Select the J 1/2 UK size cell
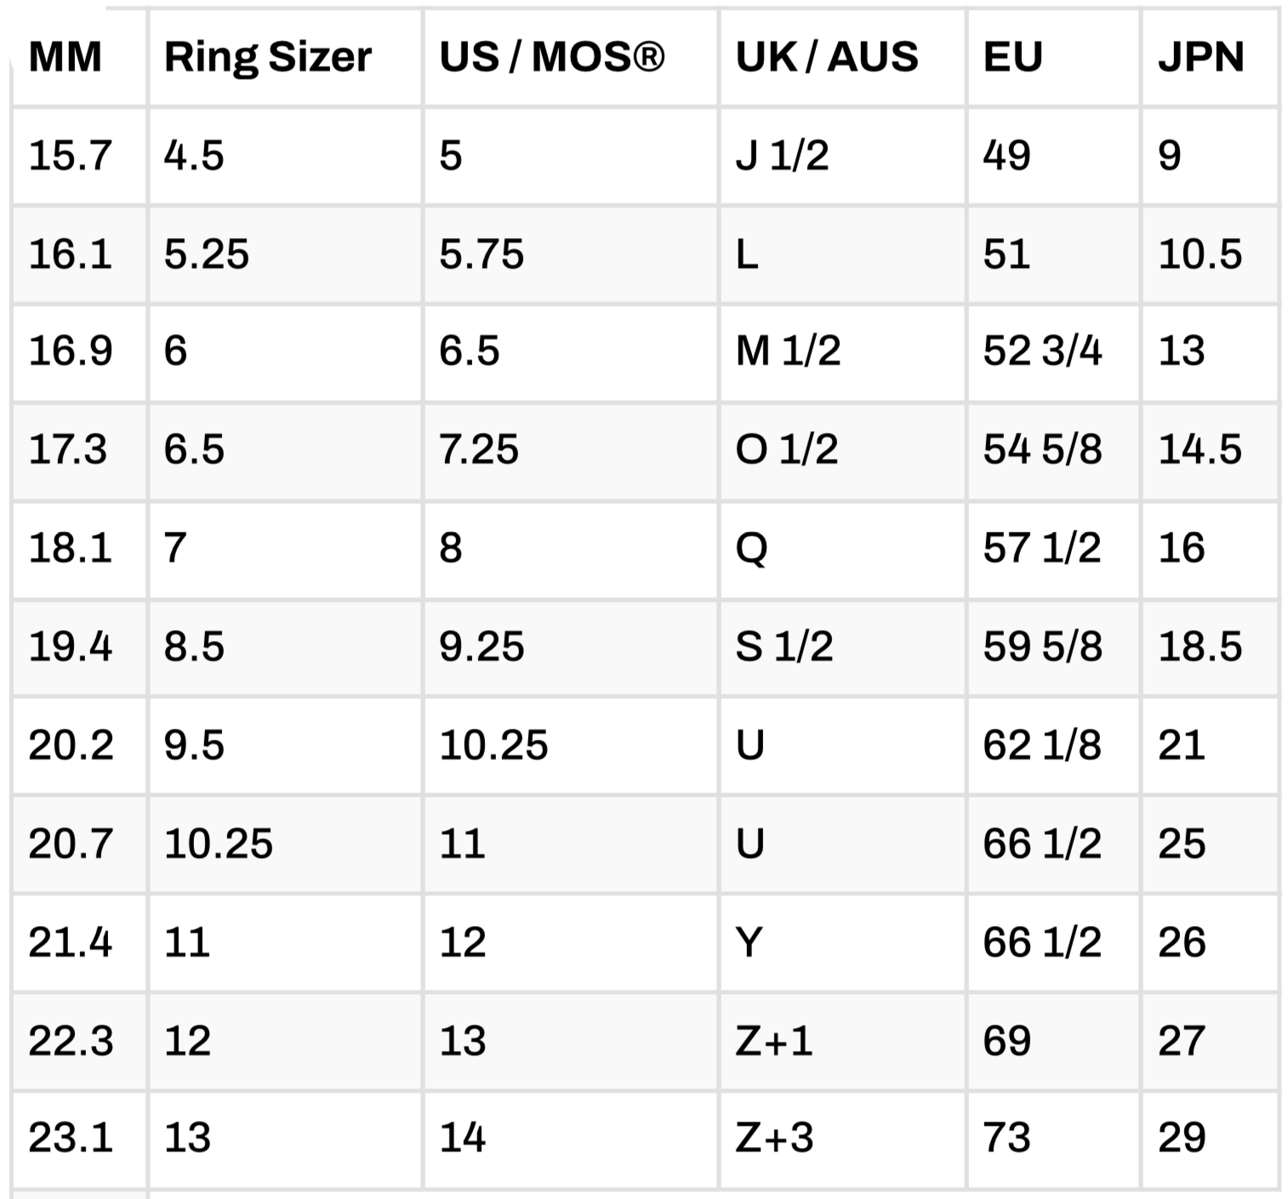The height and width of the screenshot is (1199, 1288). (x=782, y=156)
